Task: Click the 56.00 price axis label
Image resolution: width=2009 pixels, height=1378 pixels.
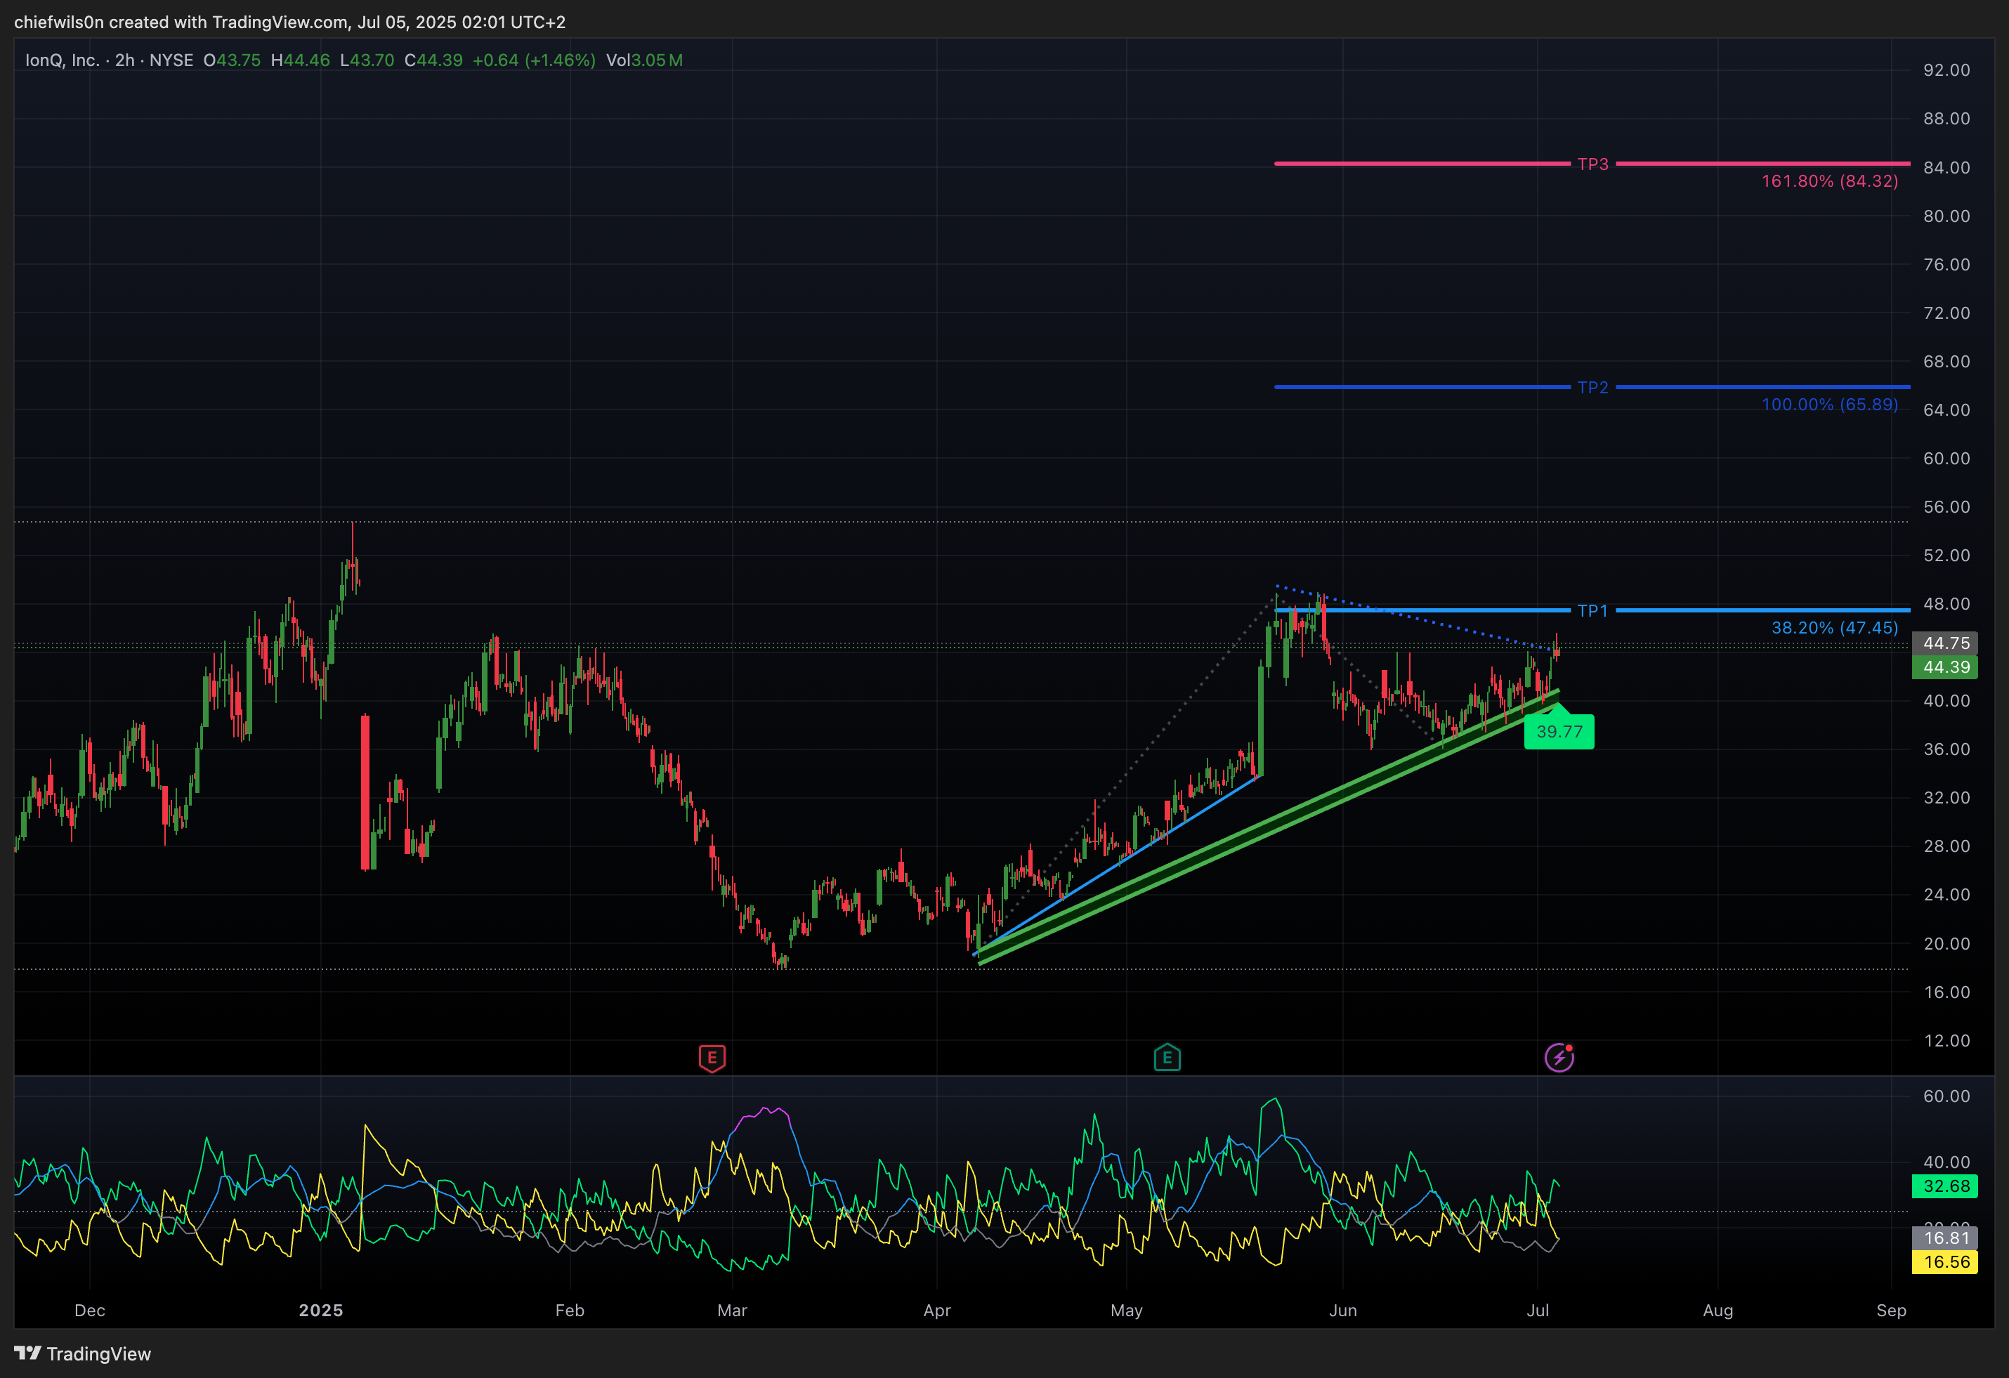Action: coord(1946,506)
